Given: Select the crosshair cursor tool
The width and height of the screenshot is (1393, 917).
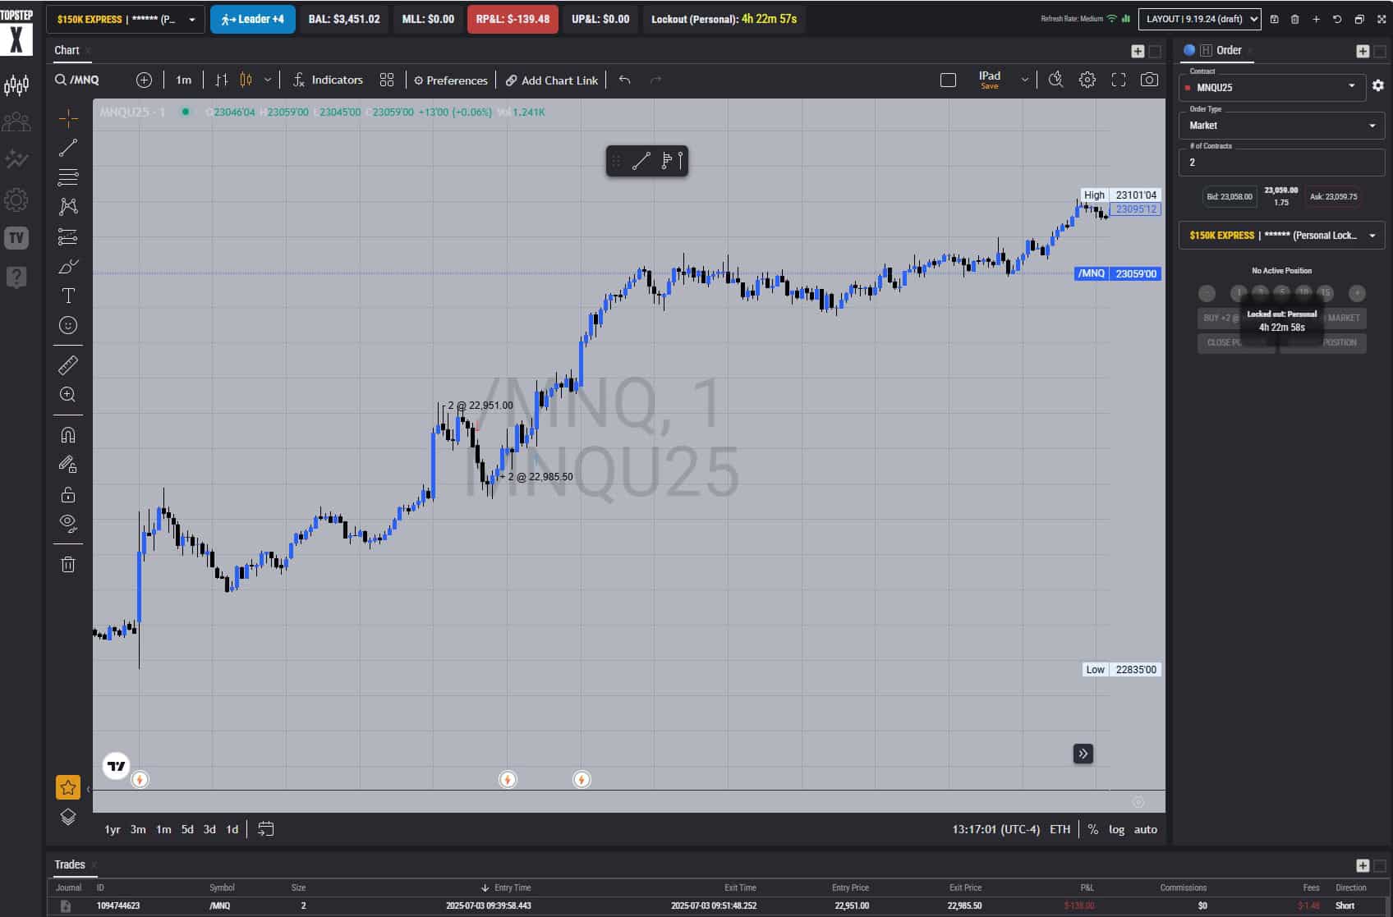Looking at the screenshot, I should pos(68,118).
